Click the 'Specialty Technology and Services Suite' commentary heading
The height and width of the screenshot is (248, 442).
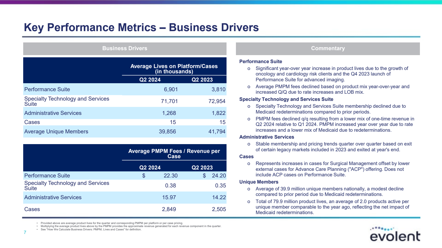click(286, 99)
